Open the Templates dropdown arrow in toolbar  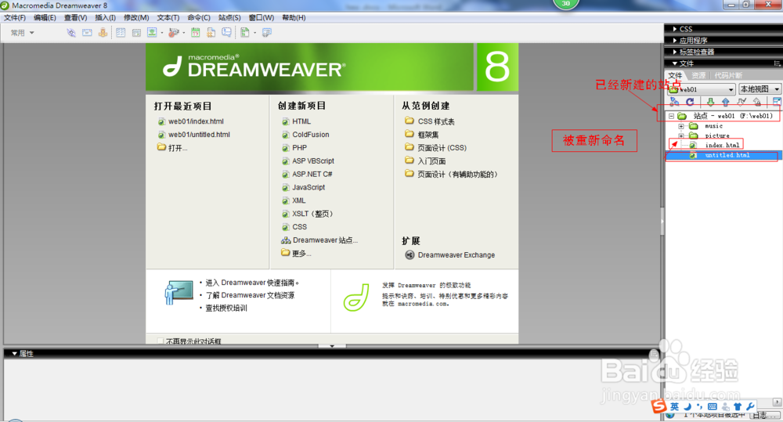pyautogui.click(x=254, y=33)
